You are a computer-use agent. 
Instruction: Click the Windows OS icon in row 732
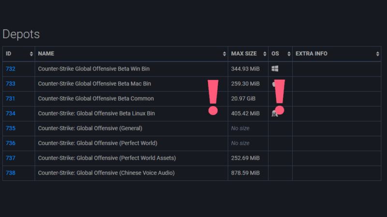pyautogui.click(x=275, y=69)
